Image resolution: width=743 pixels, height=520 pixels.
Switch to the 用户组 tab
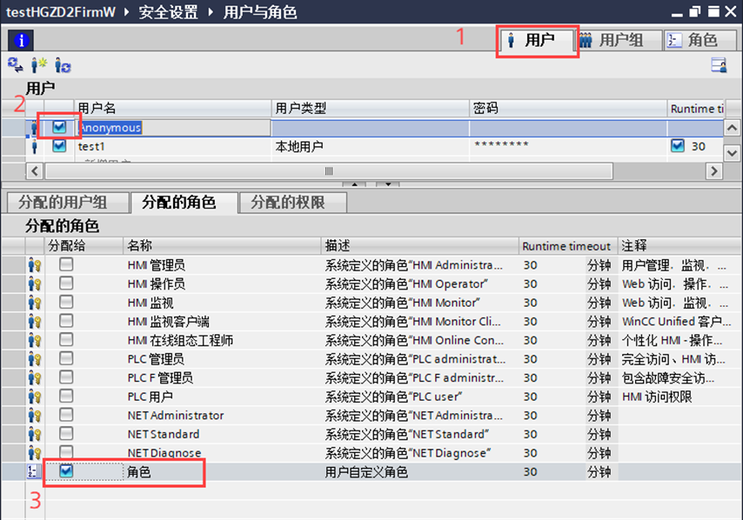[611, 40]
